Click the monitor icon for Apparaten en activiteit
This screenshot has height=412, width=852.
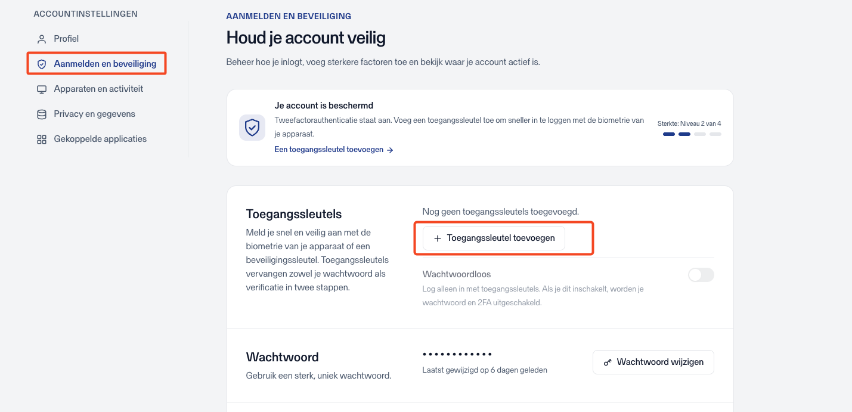42,89
